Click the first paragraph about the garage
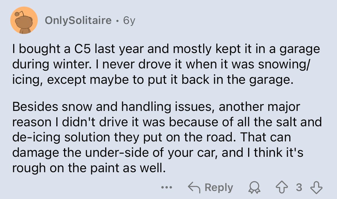Viewport: 337px width, 199px height. [x=166, y=64]
